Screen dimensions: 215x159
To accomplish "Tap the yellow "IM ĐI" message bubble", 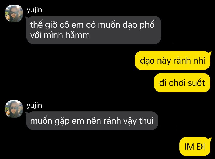I will (x=195, y=147).
